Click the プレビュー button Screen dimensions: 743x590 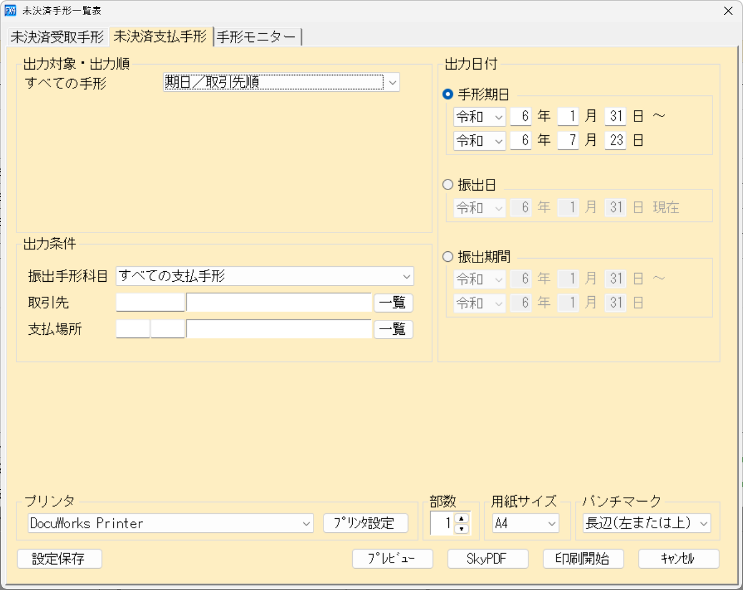(393, 559)
